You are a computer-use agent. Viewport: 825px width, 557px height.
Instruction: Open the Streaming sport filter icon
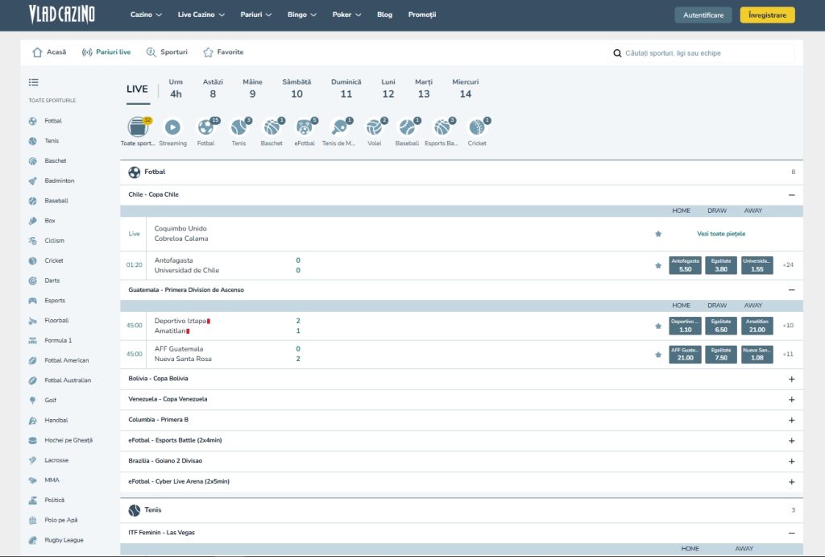[x=172, y=127]
